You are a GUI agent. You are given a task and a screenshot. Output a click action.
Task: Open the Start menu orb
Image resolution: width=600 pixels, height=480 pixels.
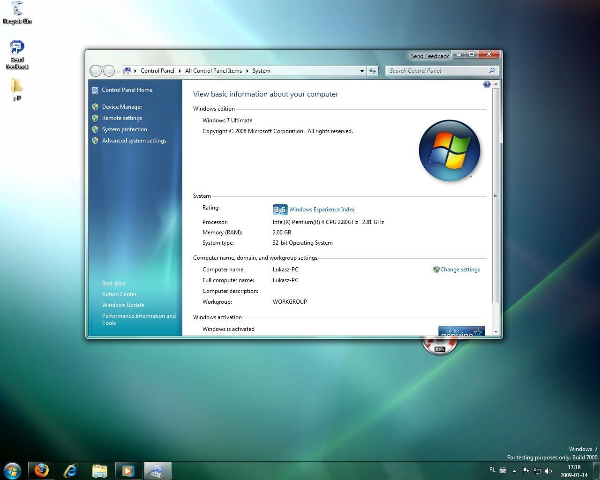pyautogui.click(x=13, y=470)
